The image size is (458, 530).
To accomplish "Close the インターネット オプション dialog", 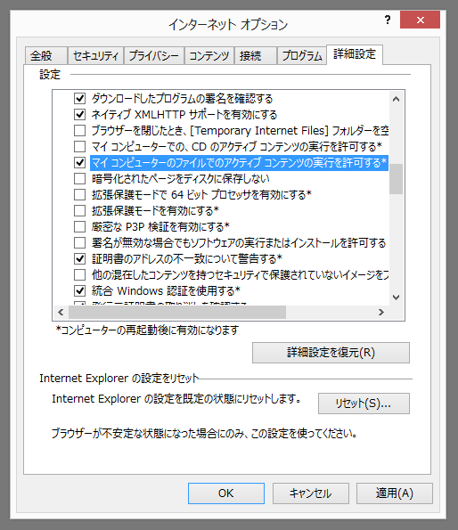I will [421, 20].
